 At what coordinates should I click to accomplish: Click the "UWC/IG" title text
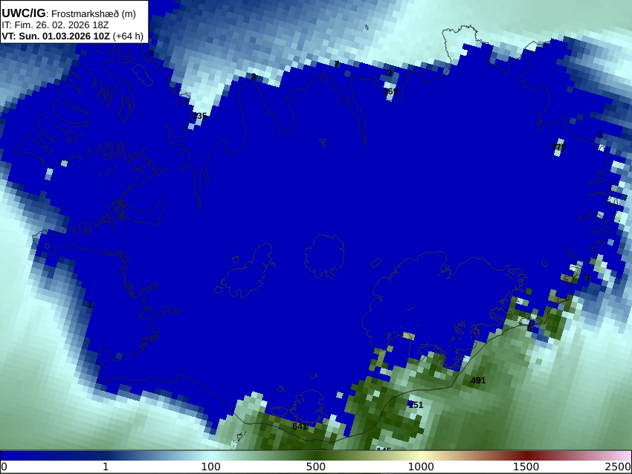click(x=23, y=13)
